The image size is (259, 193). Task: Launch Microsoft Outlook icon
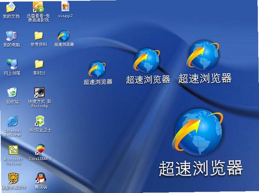[13, 150]
